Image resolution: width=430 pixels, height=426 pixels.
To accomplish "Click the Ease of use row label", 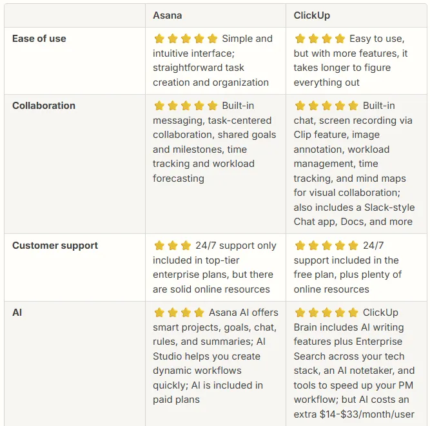I will (39, 39).
